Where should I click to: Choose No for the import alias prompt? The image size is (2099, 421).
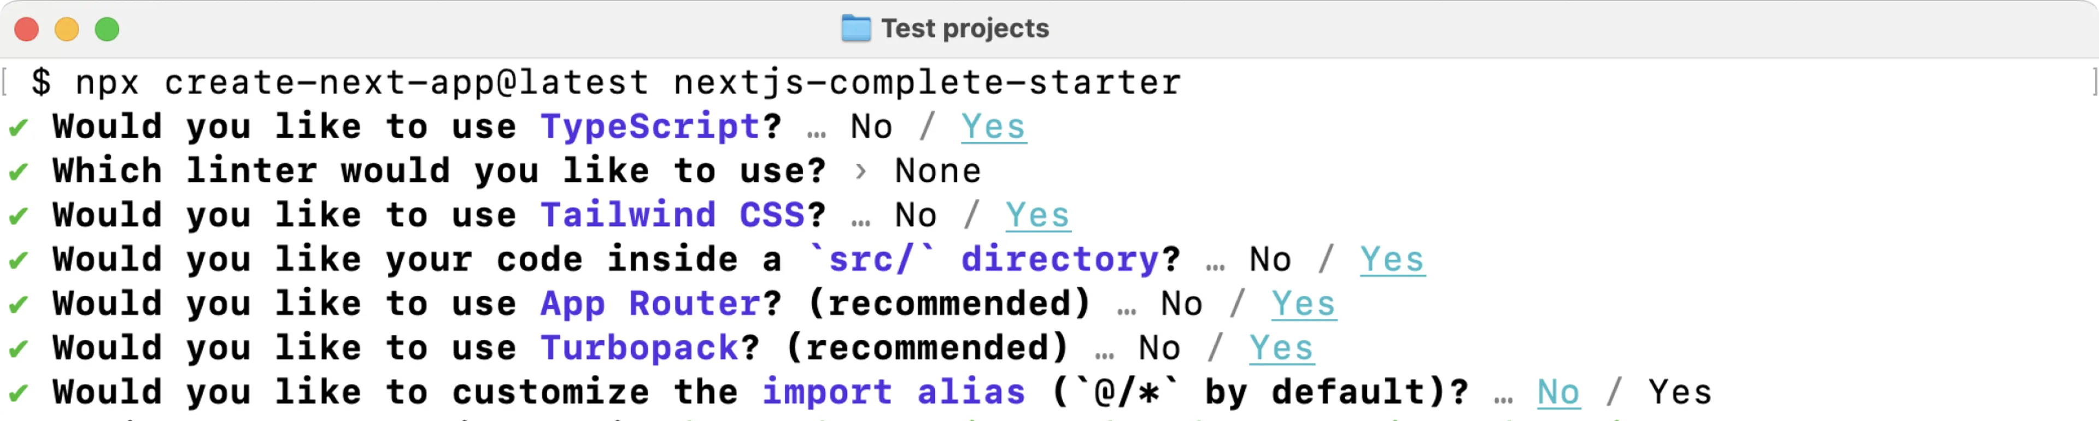(x=1558, y=393)
